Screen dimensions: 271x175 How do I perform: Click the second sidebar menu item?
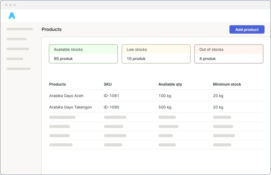pos(17,39)
